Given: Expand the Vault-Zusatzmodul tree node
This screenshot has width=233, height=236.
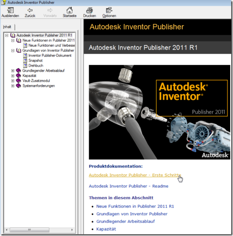Looking at the screenshot, I should point(13,81).
